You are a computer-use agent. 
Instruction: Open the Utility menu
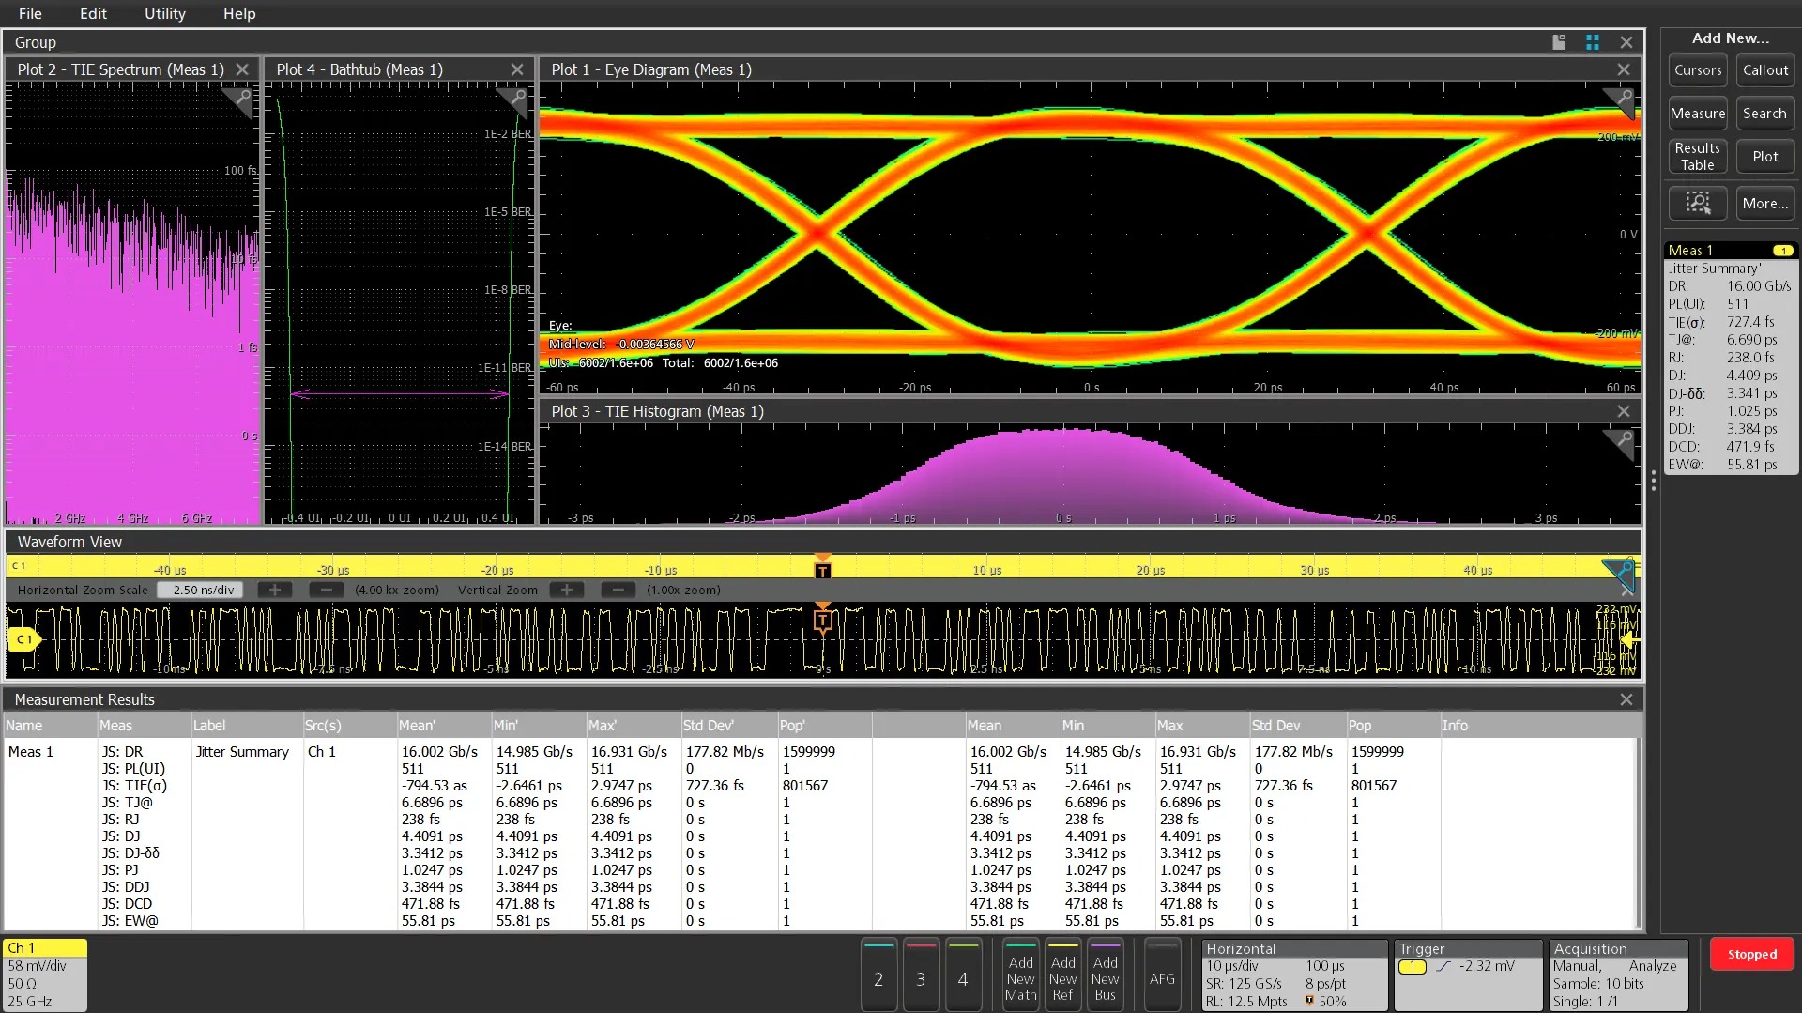point(165,13)
